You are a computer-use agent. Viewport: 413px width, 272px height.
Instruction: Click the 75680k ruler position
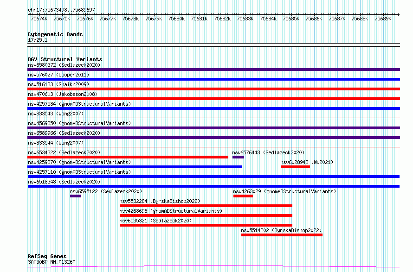(x=176, y=19)
